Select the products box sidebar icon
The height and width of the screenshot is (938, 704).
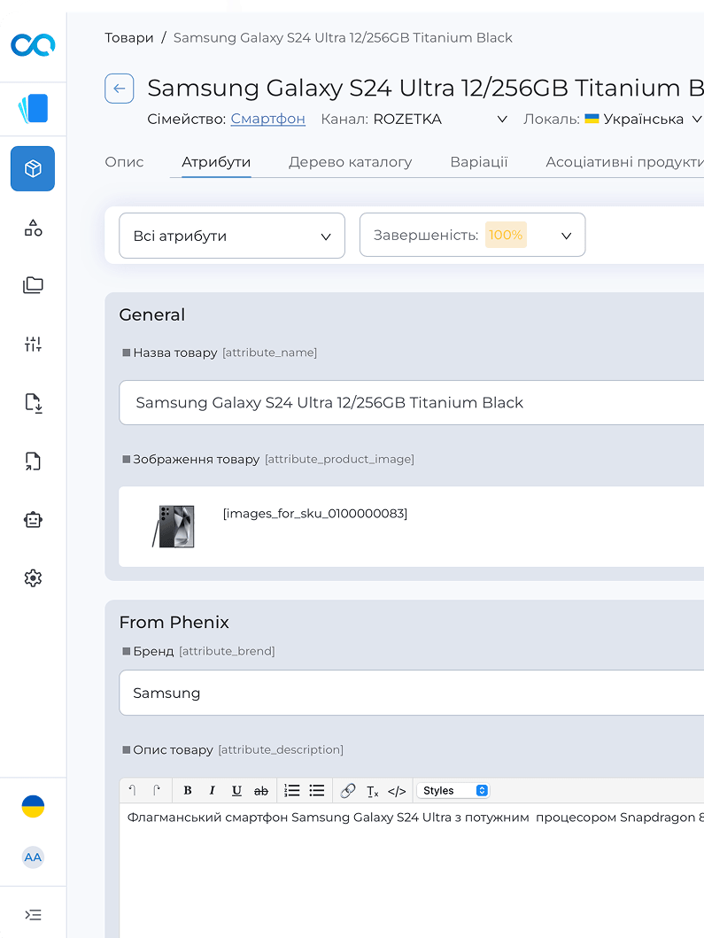(x=33, y=168)
